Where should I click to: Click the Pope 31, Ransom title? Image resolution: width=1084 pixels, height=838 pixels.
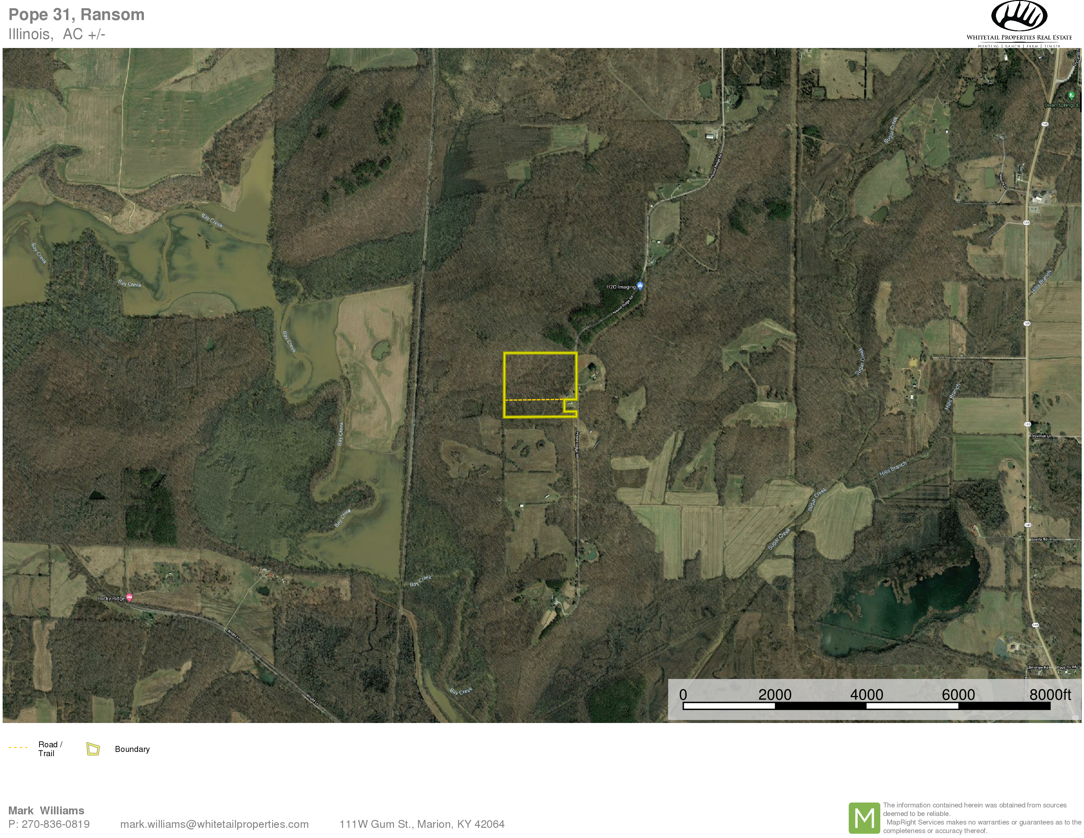pos(77,14)
